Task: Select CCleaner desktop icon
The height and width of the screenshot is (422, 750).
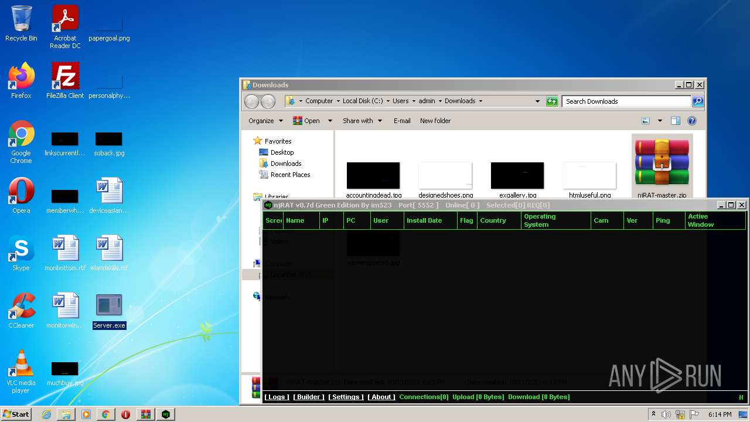Action: click(x=21, y=310)
